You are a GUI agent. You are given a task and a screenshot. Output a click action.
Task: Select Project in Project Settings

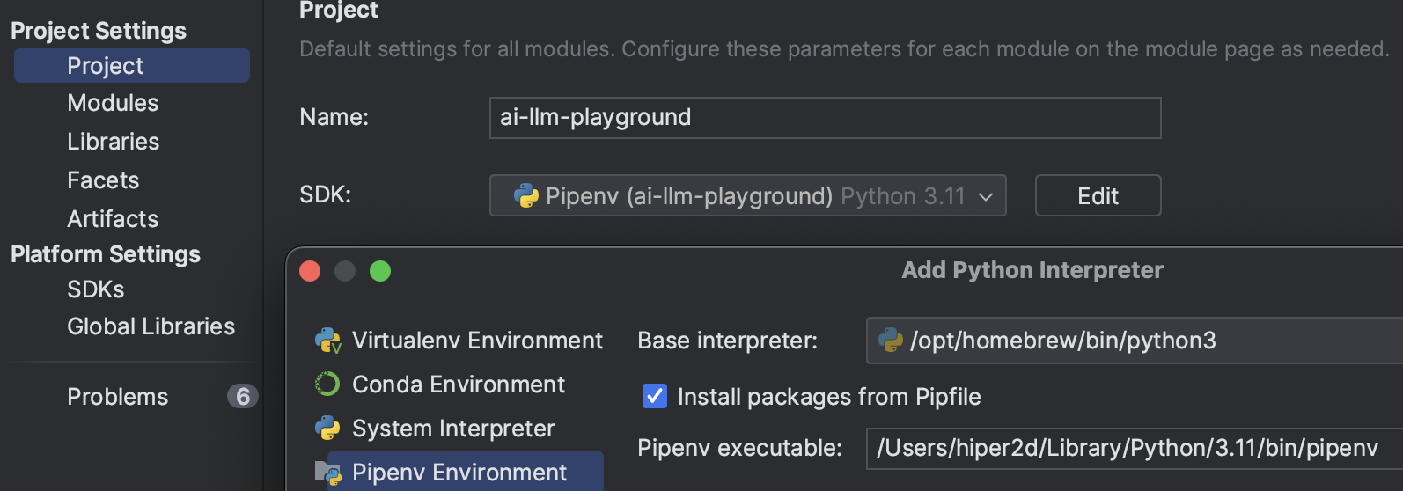pyautogui.click(x=132, y=66)
